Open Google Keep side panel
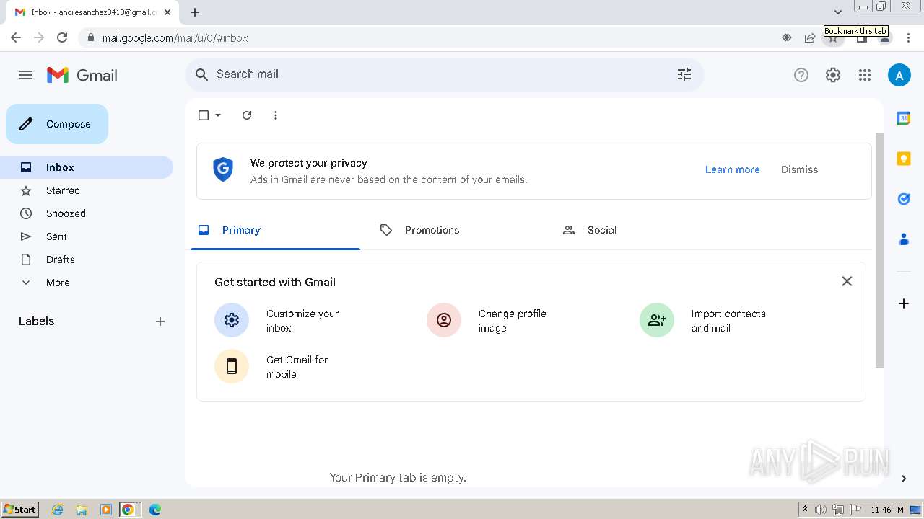 [x=903, y=159]
